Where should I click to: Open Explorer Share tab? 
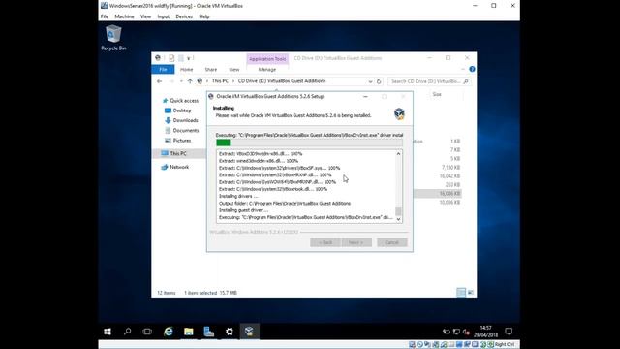pyautogui.click(x=211, y=69)
